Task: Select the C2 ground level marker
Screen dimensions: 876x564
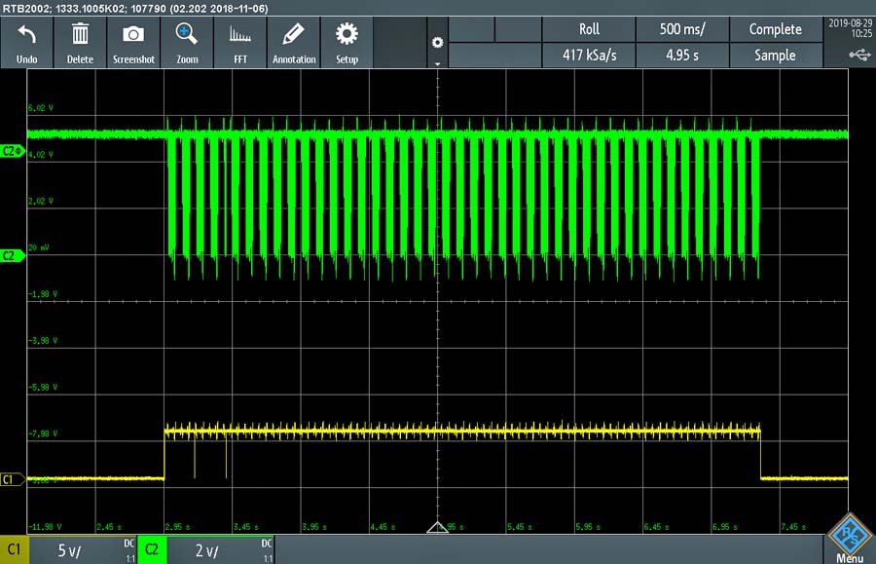Action: (13, 256)
